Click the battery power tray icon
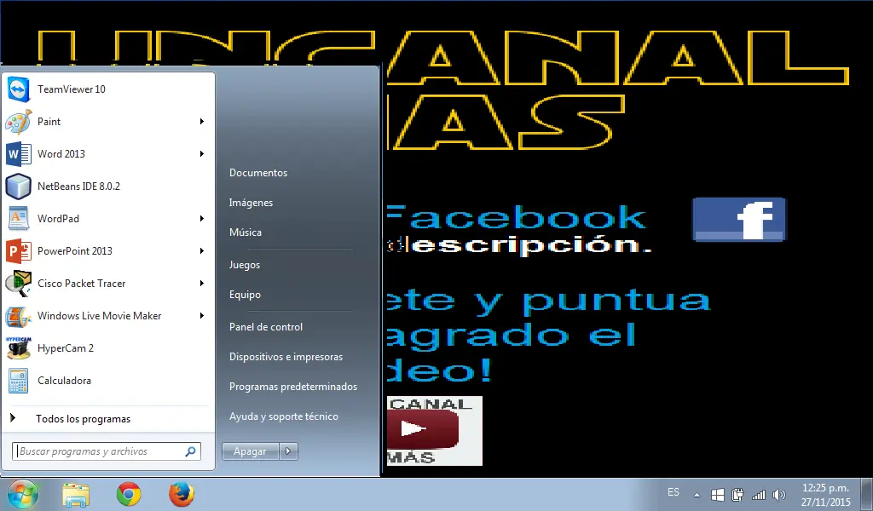Screen dimensions: 873x511 pos(737,494)
